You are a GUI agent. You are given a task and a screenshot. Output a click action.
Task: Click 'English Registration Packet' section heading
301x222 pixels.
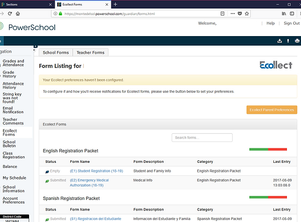70,151
